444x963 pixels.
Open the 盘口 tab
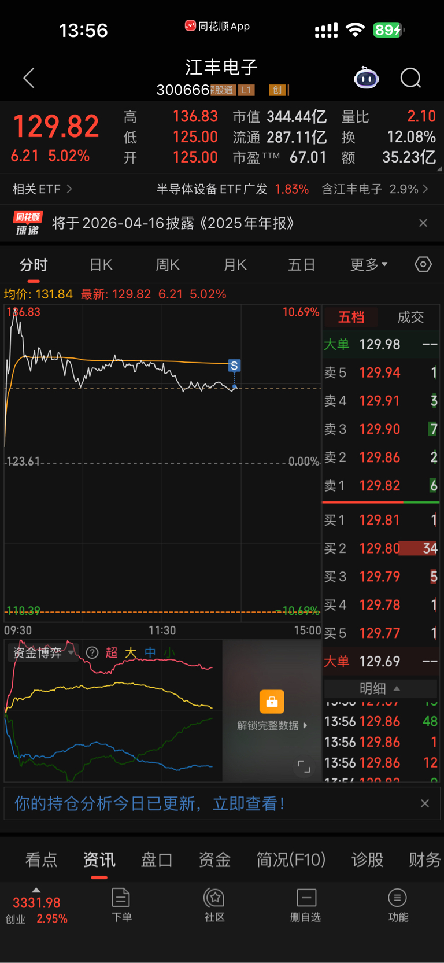tap(157, 859)
